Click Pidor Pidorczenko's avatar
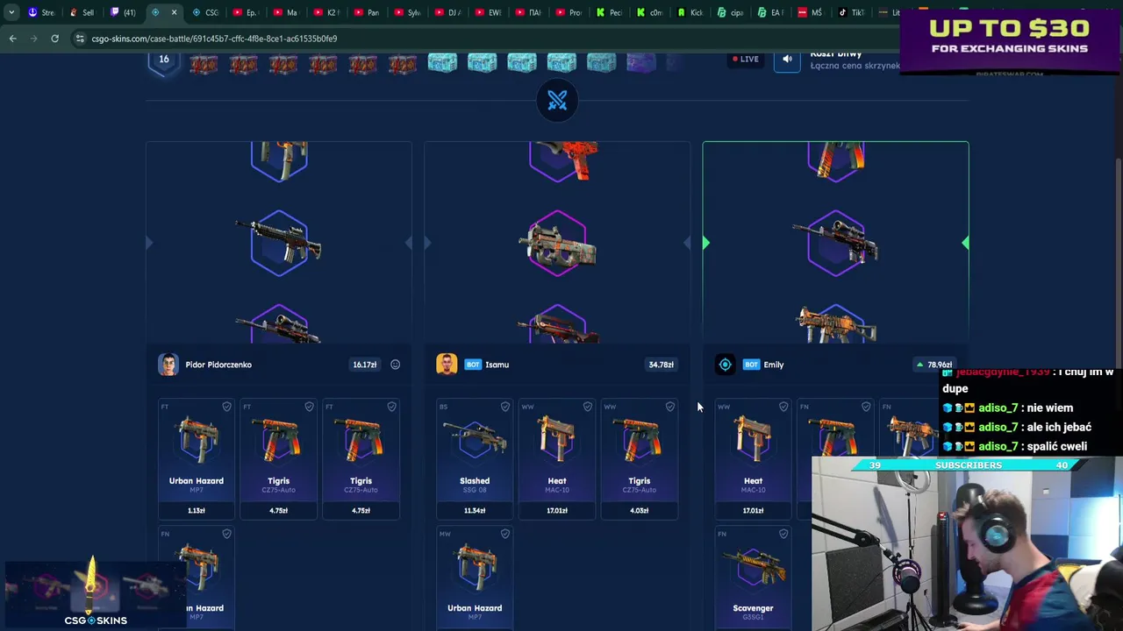1123x631 pixels. (168, 365)
